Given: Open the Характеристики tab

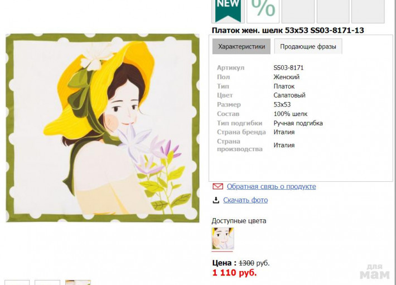Looking at the screenshot, I should coord(242,46).
